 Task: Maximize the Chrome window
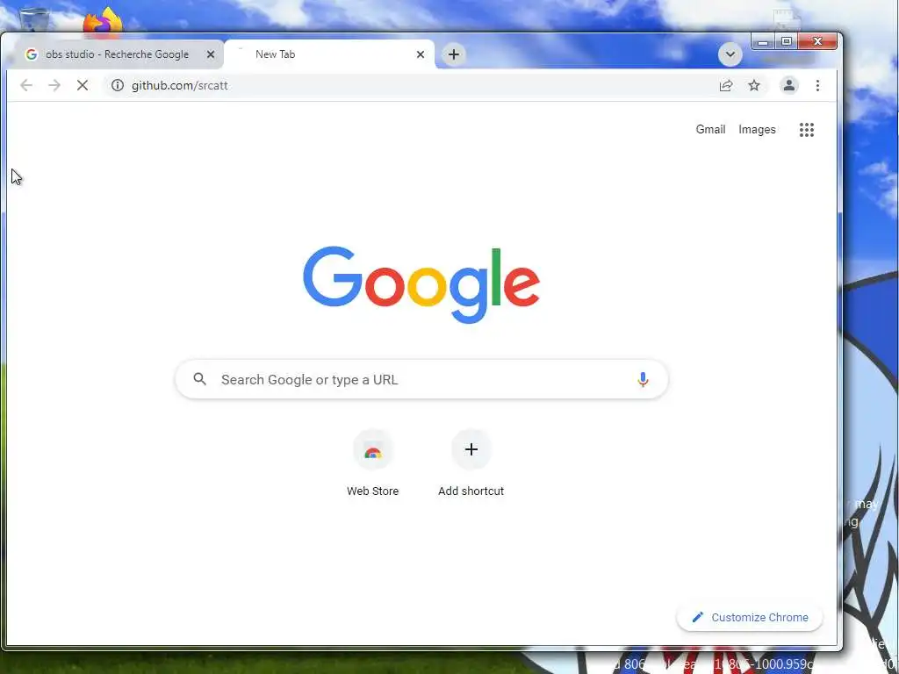point(787,41)
